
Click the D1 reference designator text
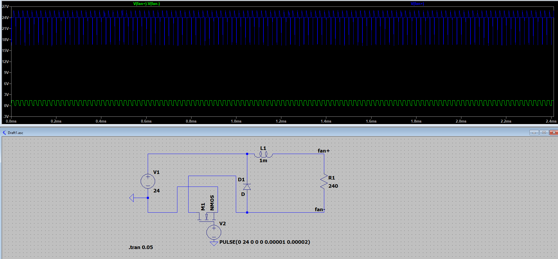click(241, 180)
